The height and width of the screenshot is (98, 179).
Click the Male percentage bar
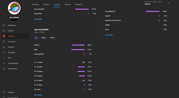click(78, 50)
